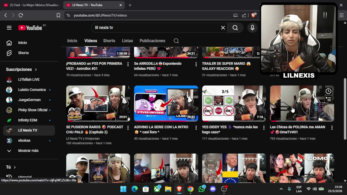Open options for YES DIDDY YES video
The image size is (347, 195).
point(264,128)
